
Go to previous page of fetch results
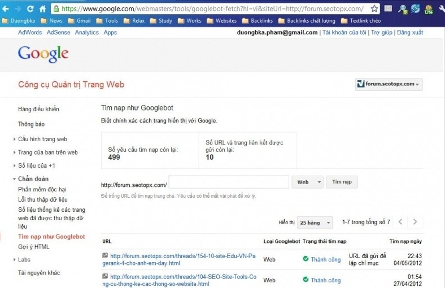(400, 222)
